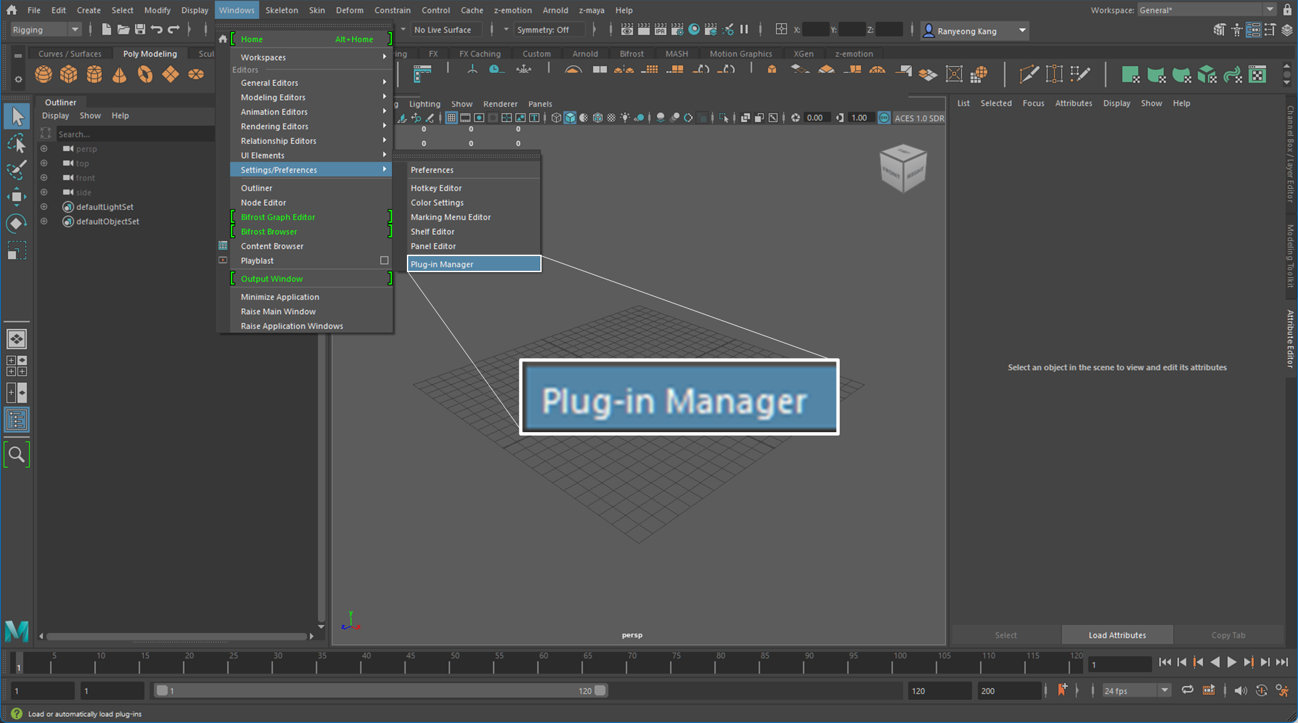
Task: Toggle smooth shade all cube in the viewport
Action: (570, 118)
